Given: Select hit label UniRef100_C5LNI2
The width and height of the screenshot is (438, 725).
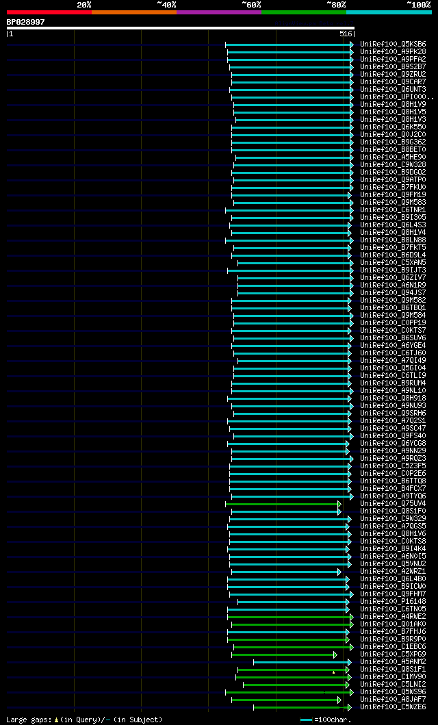Looking at the screenshot, I should pyautogui.click(x=394, y=685).
